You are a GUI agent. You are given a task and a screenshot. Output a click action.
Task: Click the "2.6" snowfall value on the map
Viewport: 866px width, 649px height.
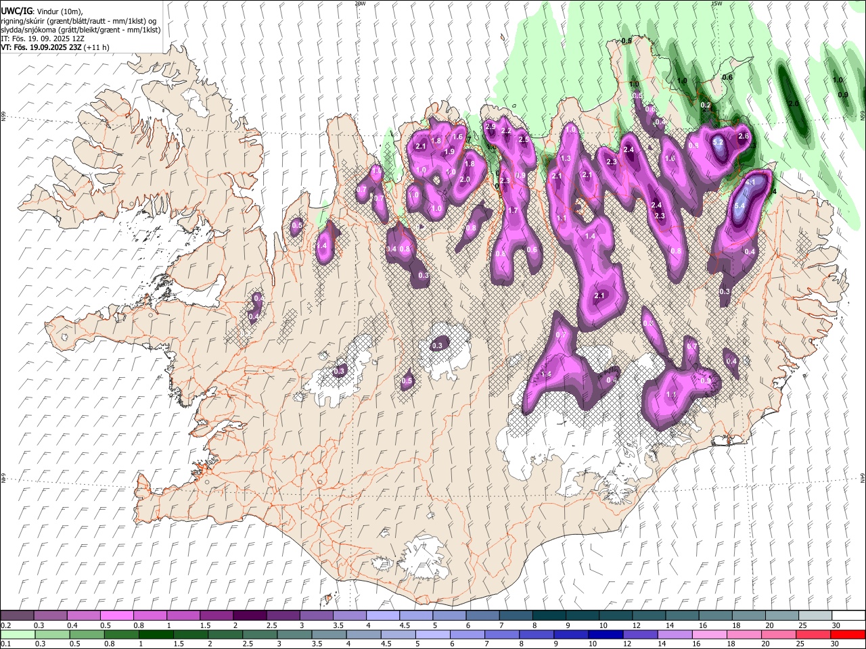tap(744, 137)
